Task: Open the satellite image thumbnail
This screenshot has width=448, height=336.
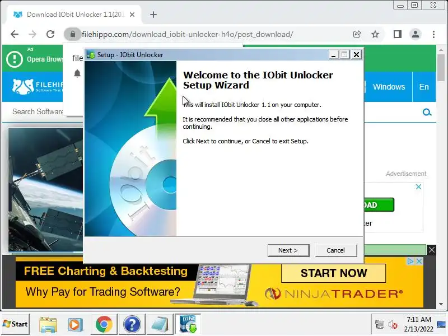Action: point(46,190)
